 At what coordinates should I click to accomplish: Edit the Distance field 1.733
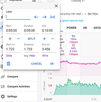tap(31, 49)
